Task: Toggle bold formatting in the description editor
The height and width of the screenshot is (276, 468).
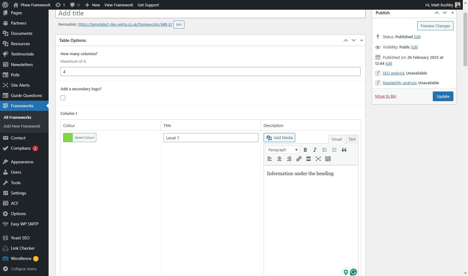Action: tap(305, 150)
